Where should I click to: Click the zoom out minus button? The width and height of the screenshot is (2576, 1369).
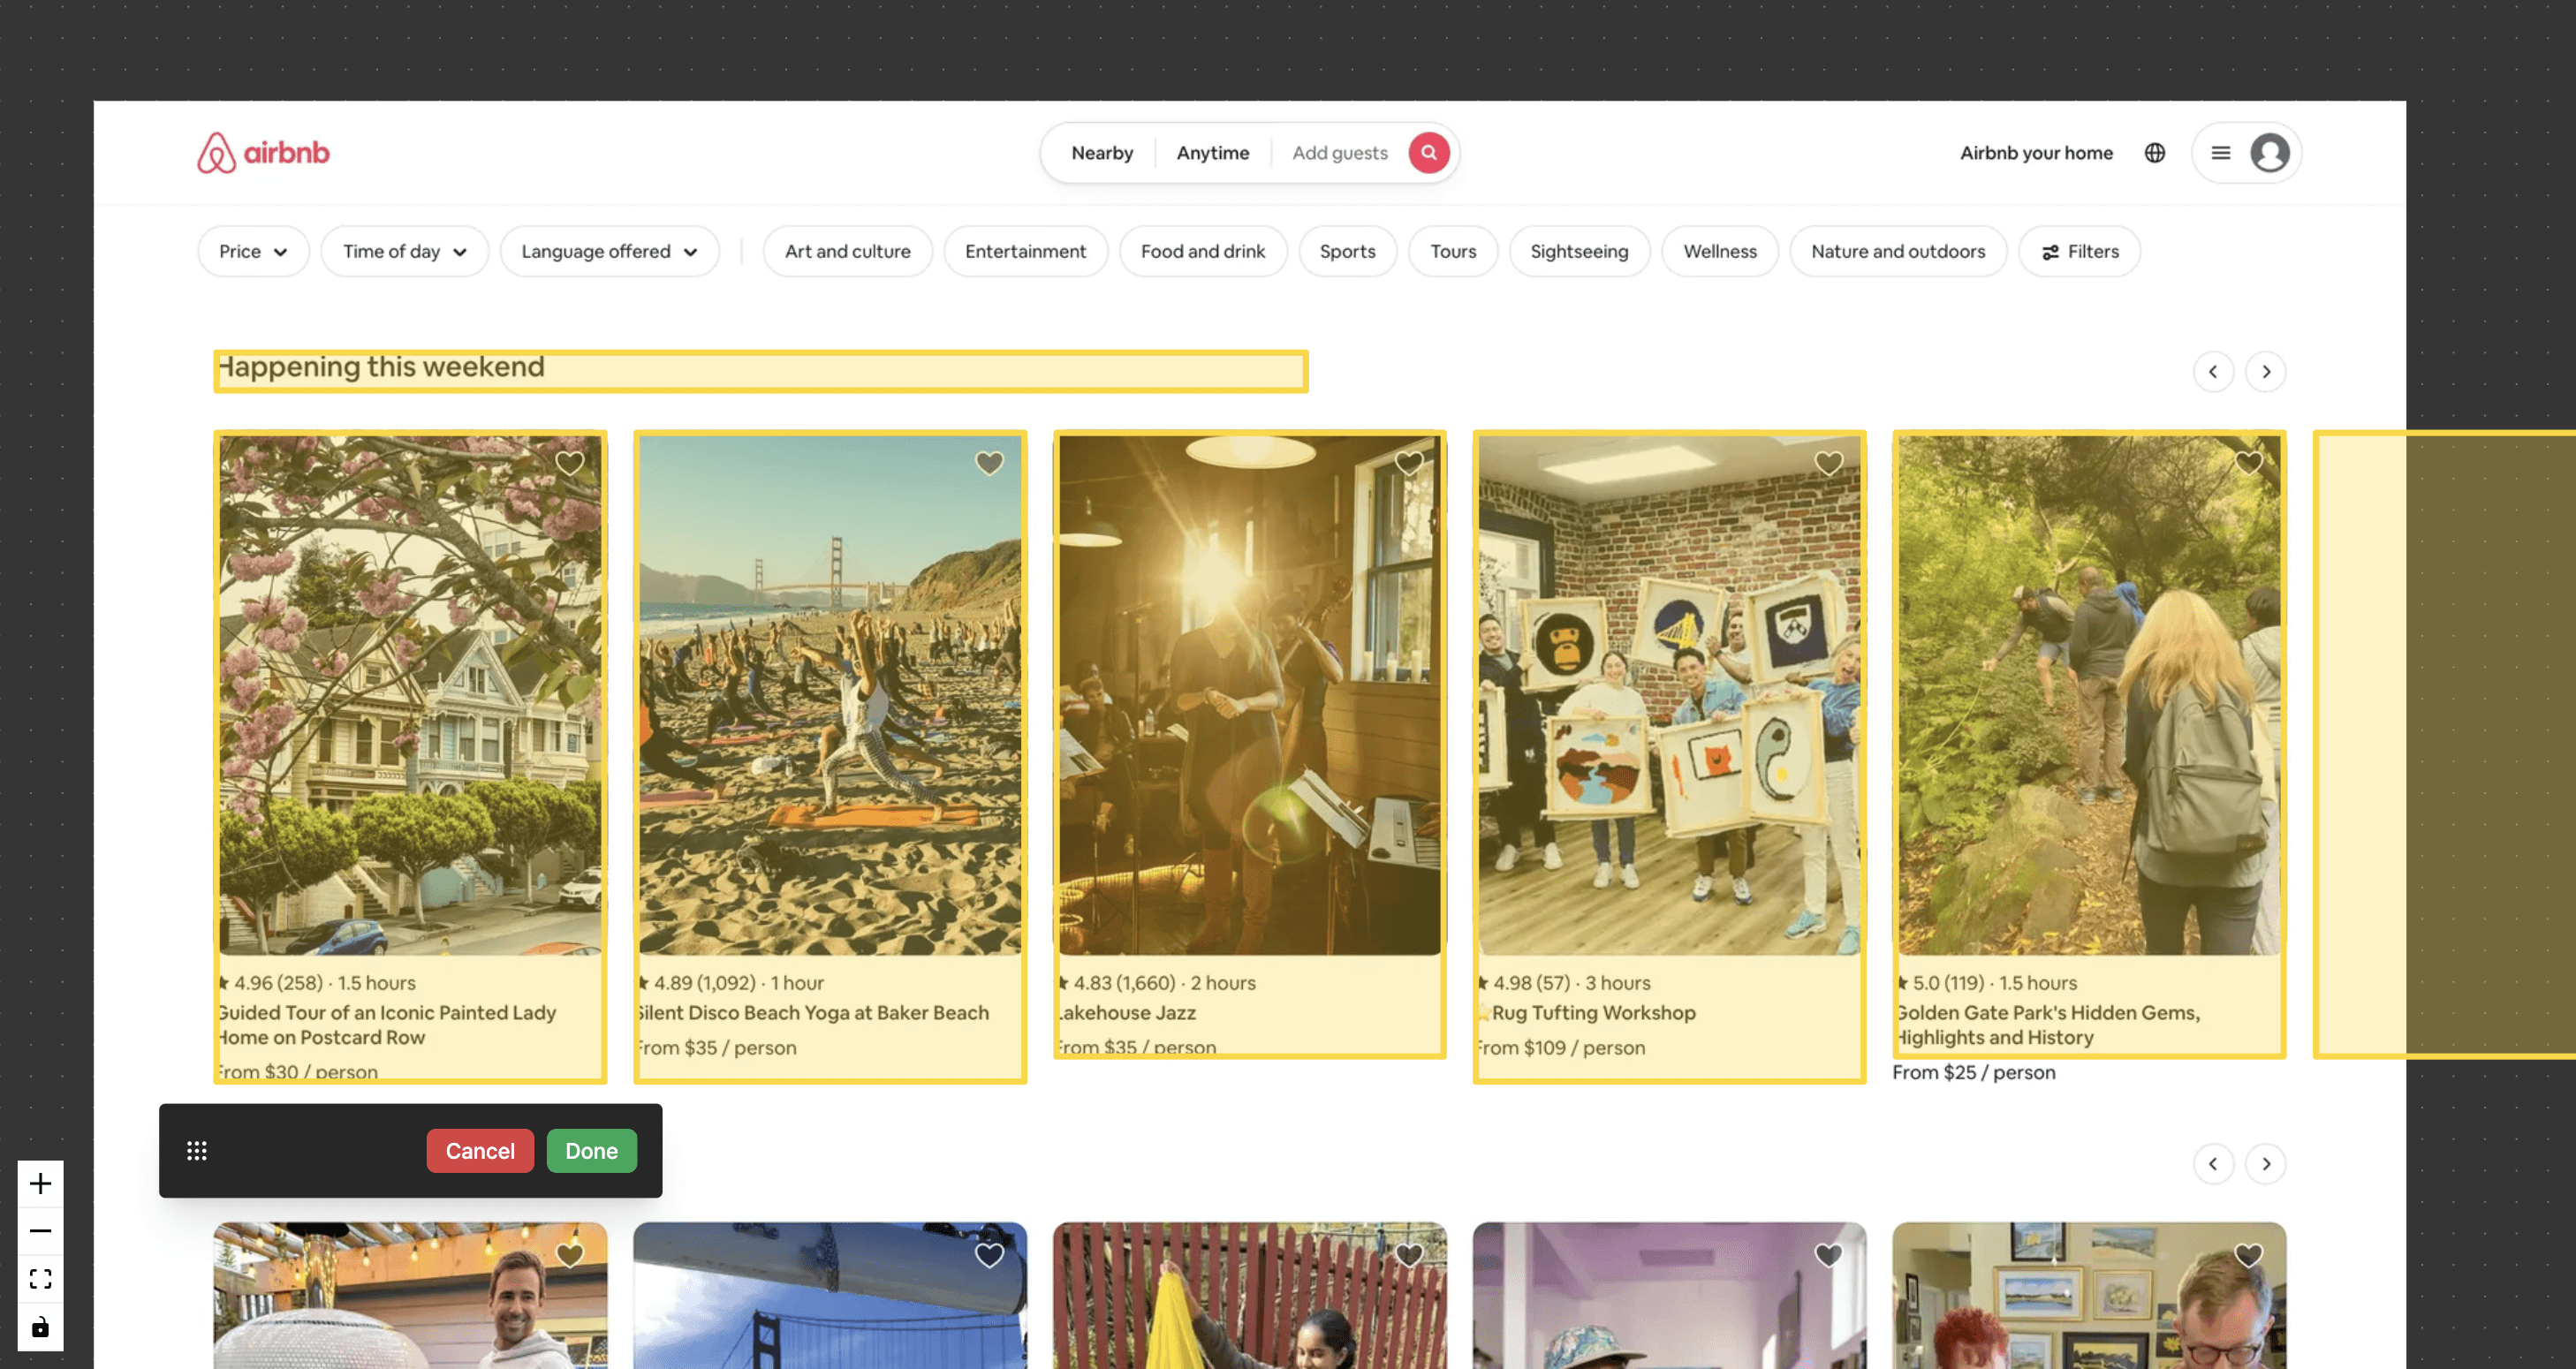[x=40, y=1231]
